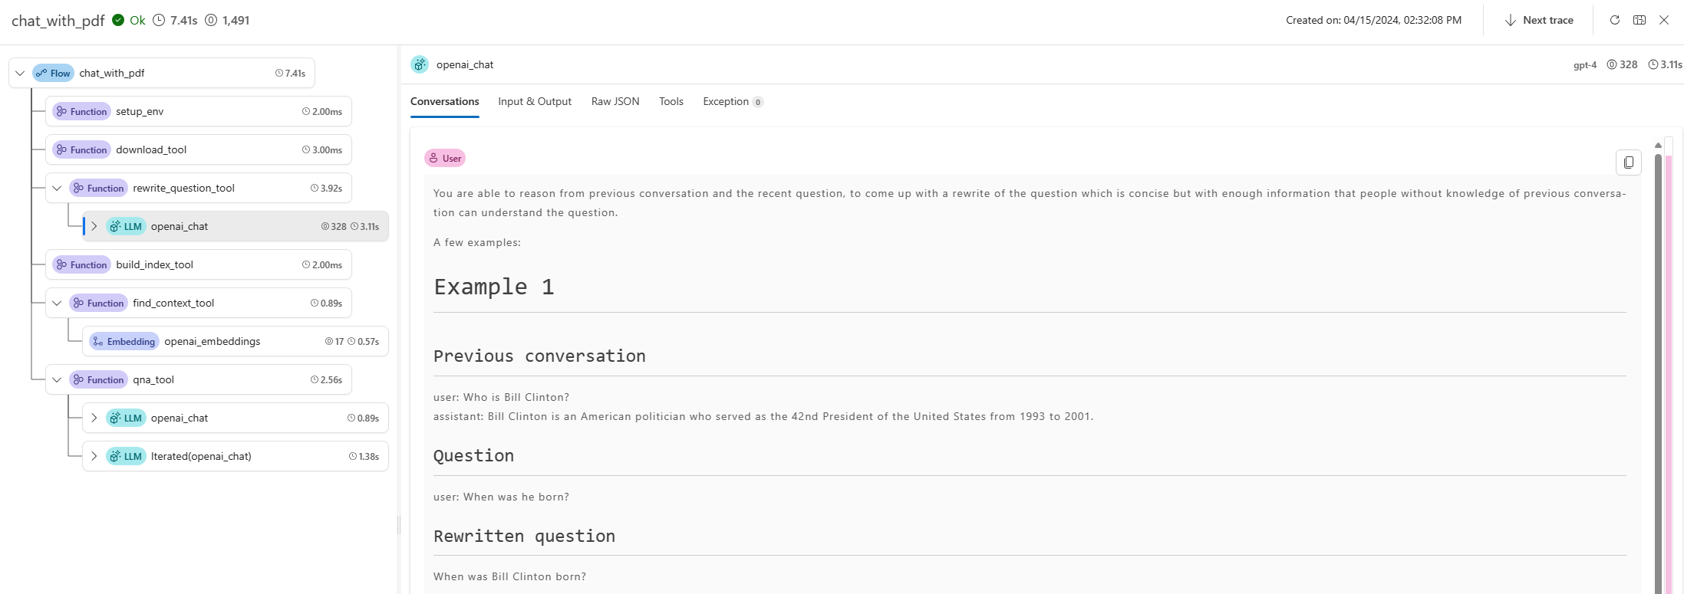This screenshot has width=1684, height=594.
Task: Expand the Iterated(openai_chat) LLM node
Action: [x=94, y=457]
